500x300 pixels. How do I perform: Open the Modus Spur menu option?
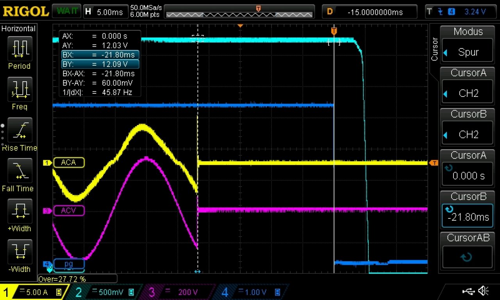[x=468, y=44]
